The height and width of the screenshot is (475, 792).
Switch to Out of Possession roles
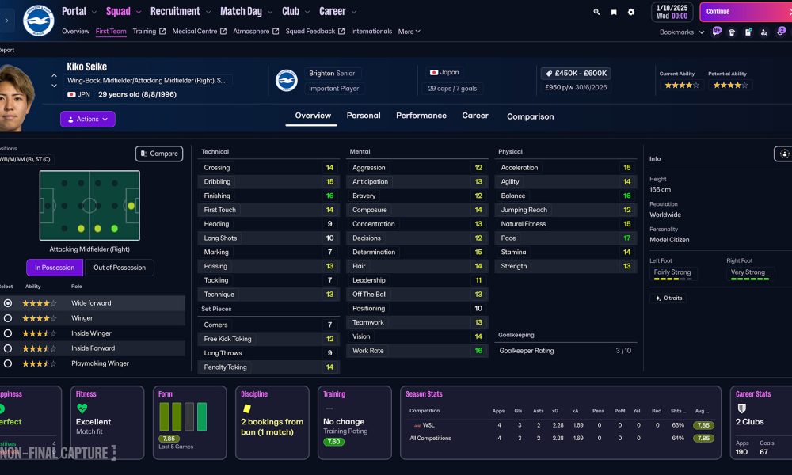[119, 268]
